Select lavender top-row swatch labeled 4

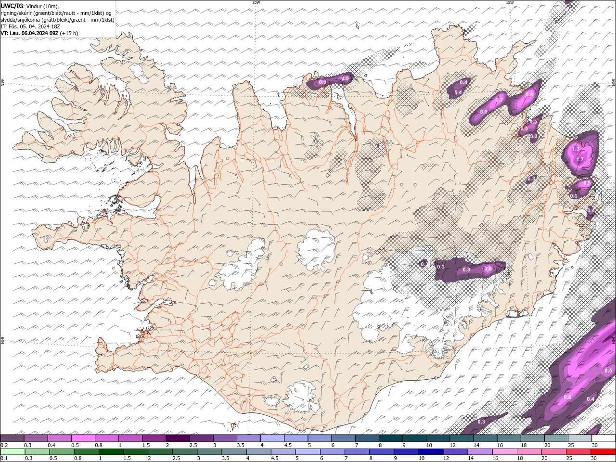(x=272, y=438)
